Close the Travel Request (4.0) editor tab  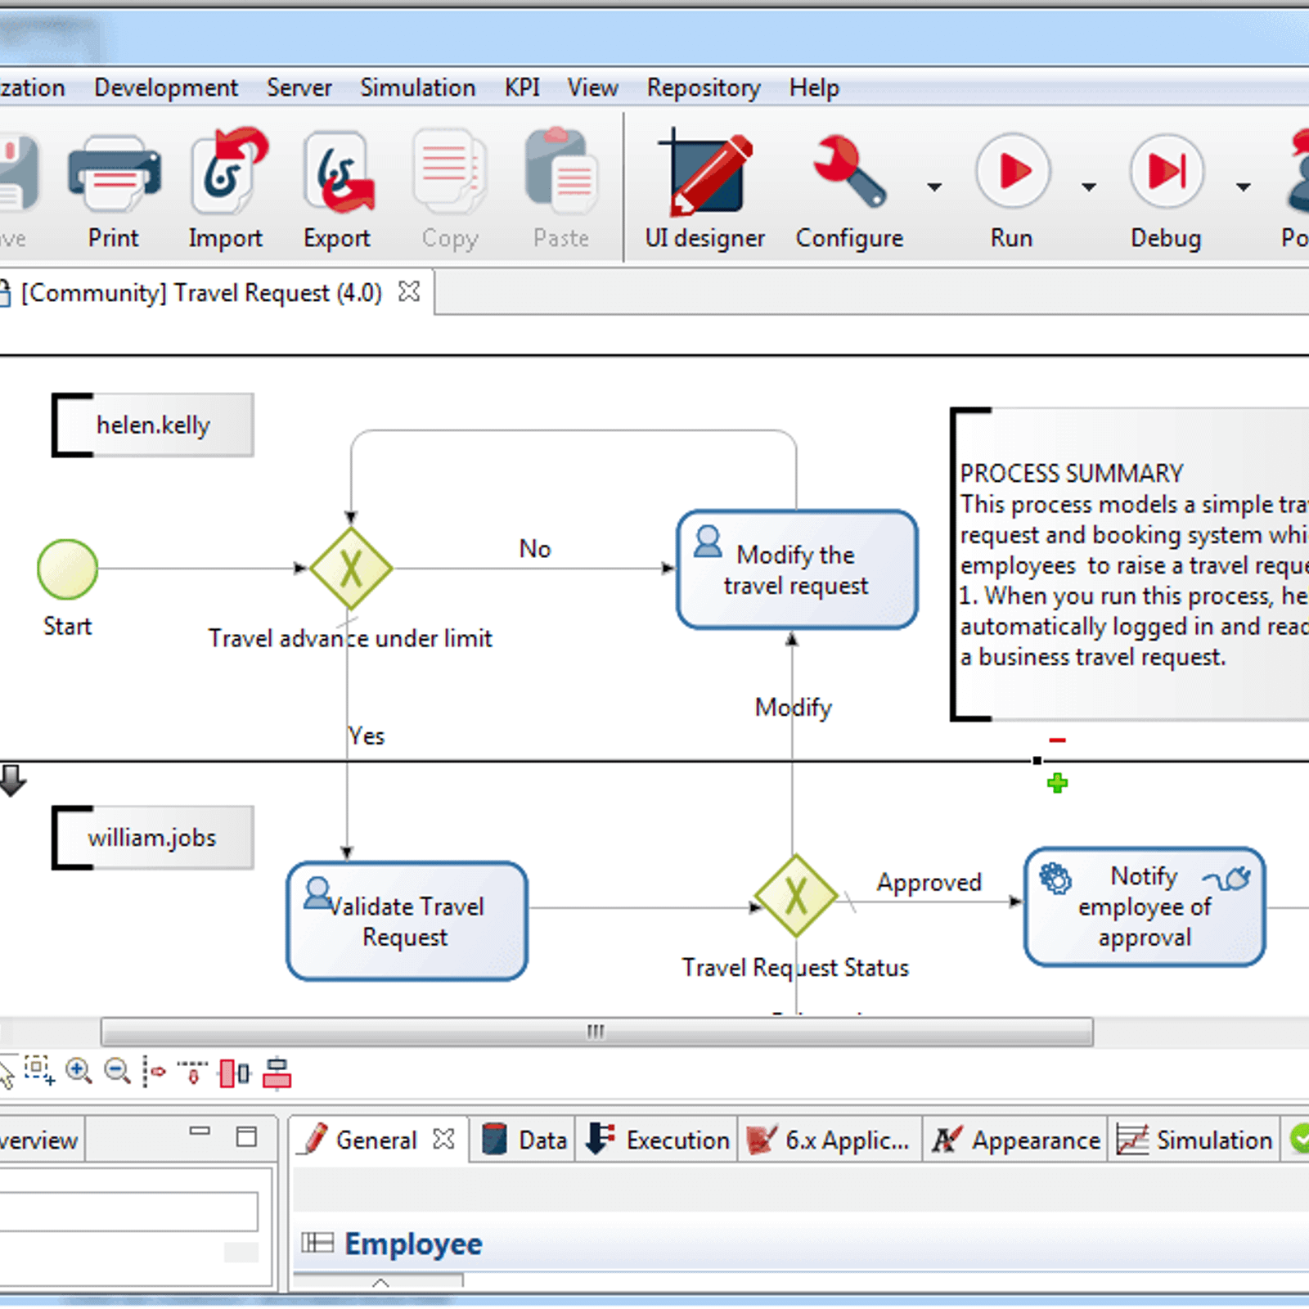tap(409, 291)
